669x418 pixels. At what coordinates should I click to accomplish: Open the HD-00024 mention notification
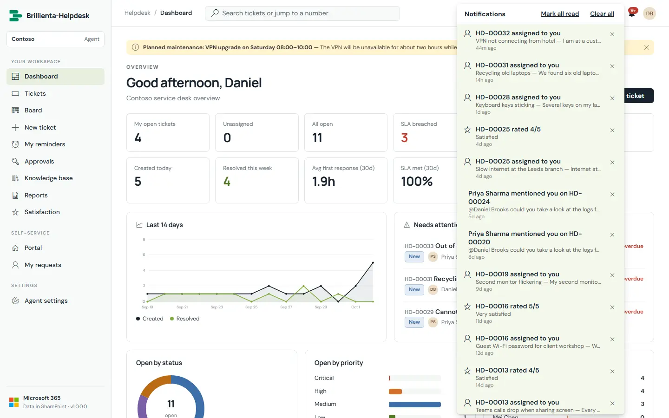click(x=541, y=204)
